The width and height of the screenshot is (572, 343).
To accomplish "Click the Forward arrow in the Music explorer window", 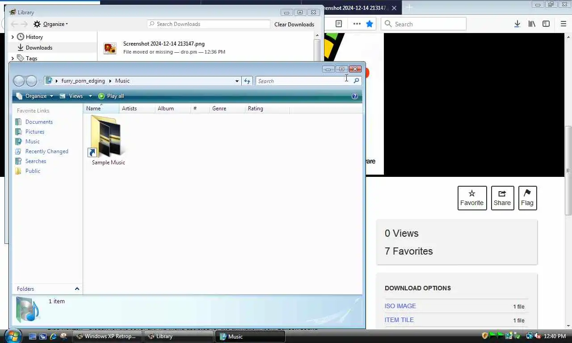I will tap(31, 81).
